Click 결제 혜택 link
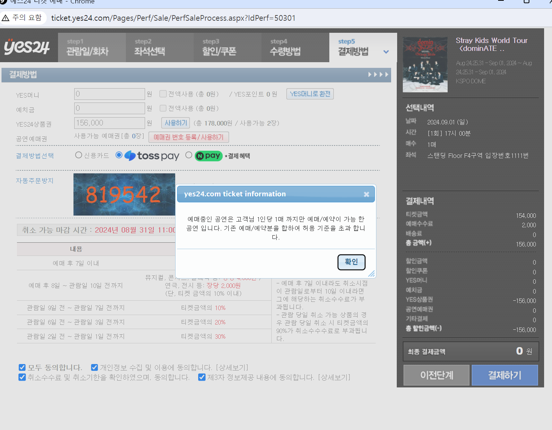Screen dimensions: 552x430 tap(238, 156)
